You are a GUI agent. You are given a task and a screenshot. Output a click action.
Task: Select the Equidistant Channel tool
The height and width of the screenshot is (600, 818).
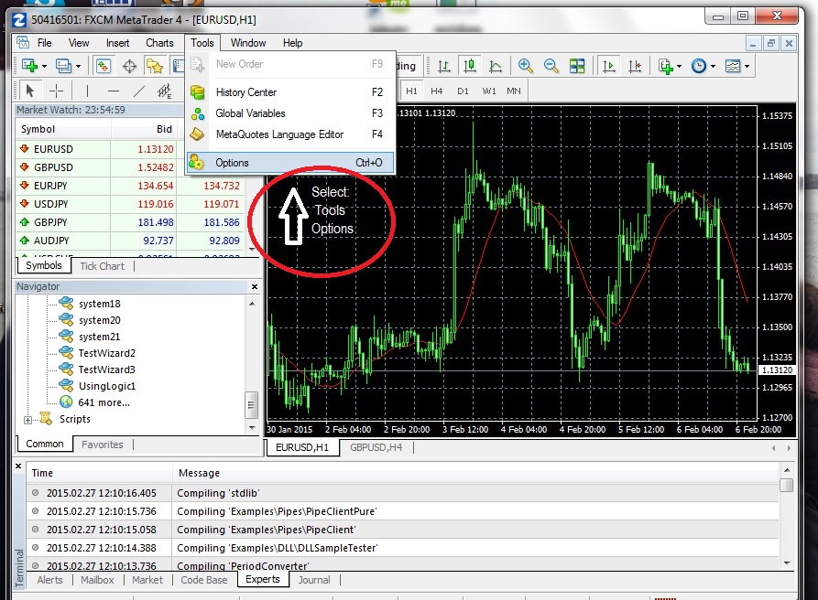point(164,91)
